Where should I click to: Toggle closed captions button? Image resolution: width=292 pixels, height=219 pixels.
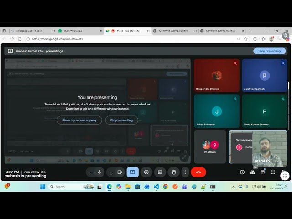tap(160, 172)
